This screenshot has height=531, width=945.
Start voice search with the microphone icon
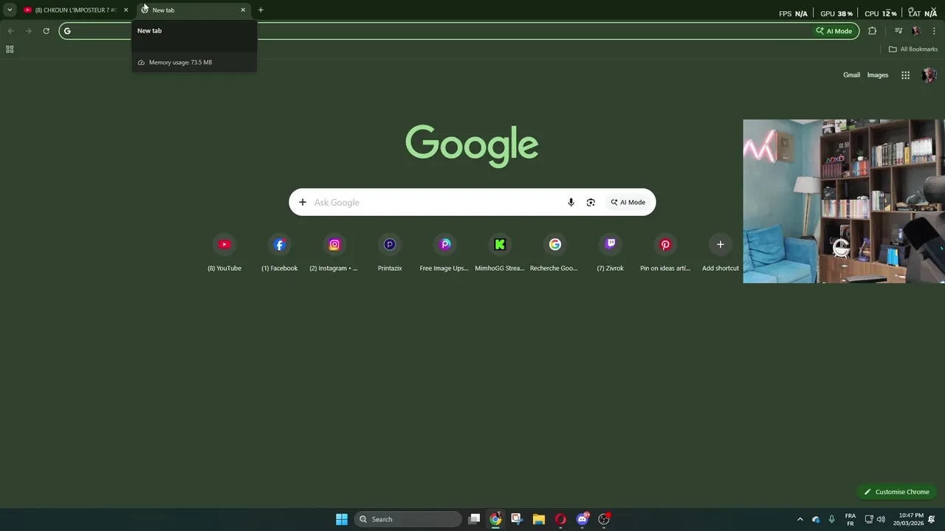click(571, 202)
